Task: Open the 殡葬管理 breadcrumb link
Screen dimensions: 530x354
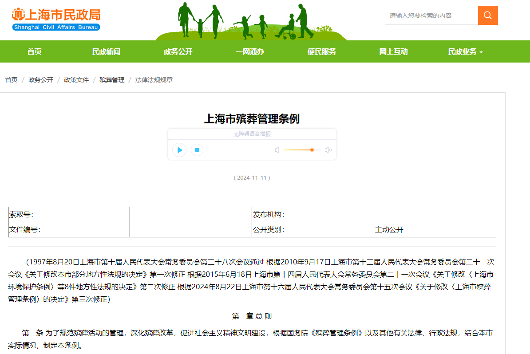Action: coord(111,80)
